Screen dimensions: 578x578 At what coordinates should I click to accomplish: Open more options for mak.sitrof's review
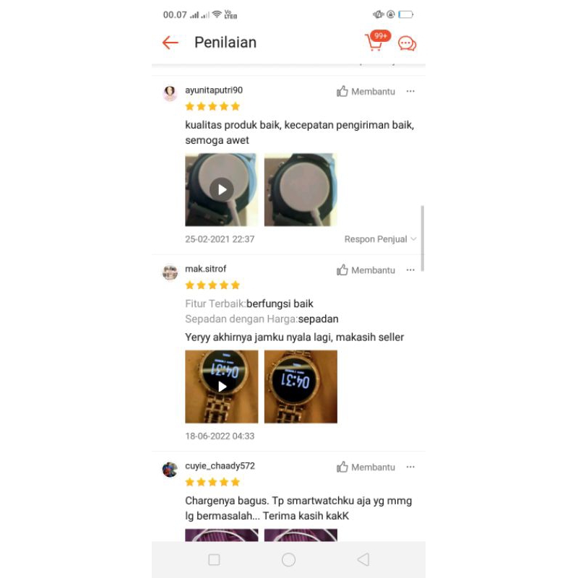pos(410,269)
